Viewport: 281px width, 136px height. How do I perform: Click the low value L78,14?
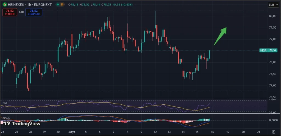tap(95, 5)
